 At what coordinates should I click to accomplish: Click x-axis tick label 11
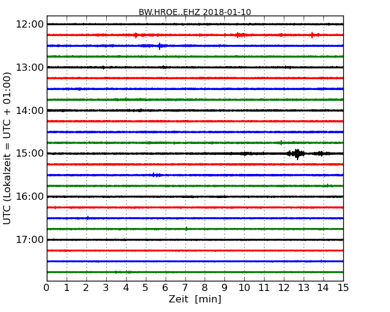click(264, 288)
